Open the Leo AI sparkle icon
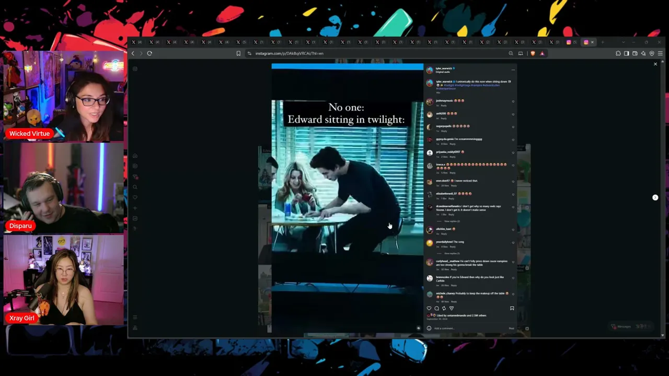This screenshot has height=376, width=669. pyautogui.click(x=643, y=53)
